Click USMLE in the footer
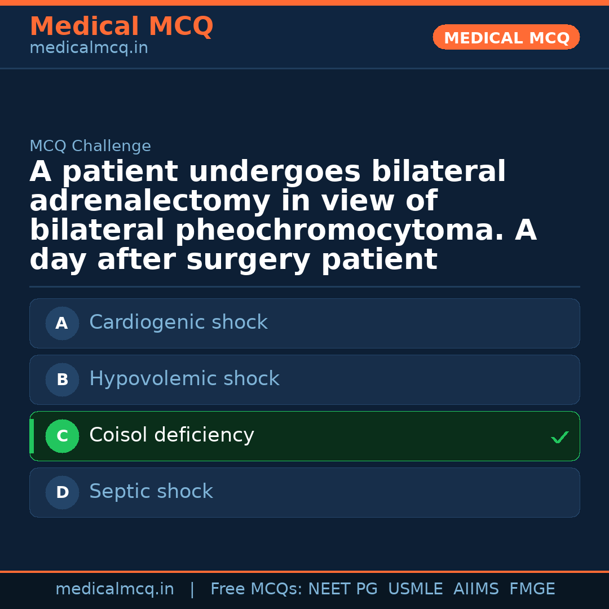Screen dimensions: 609x609 pos(416,589)
